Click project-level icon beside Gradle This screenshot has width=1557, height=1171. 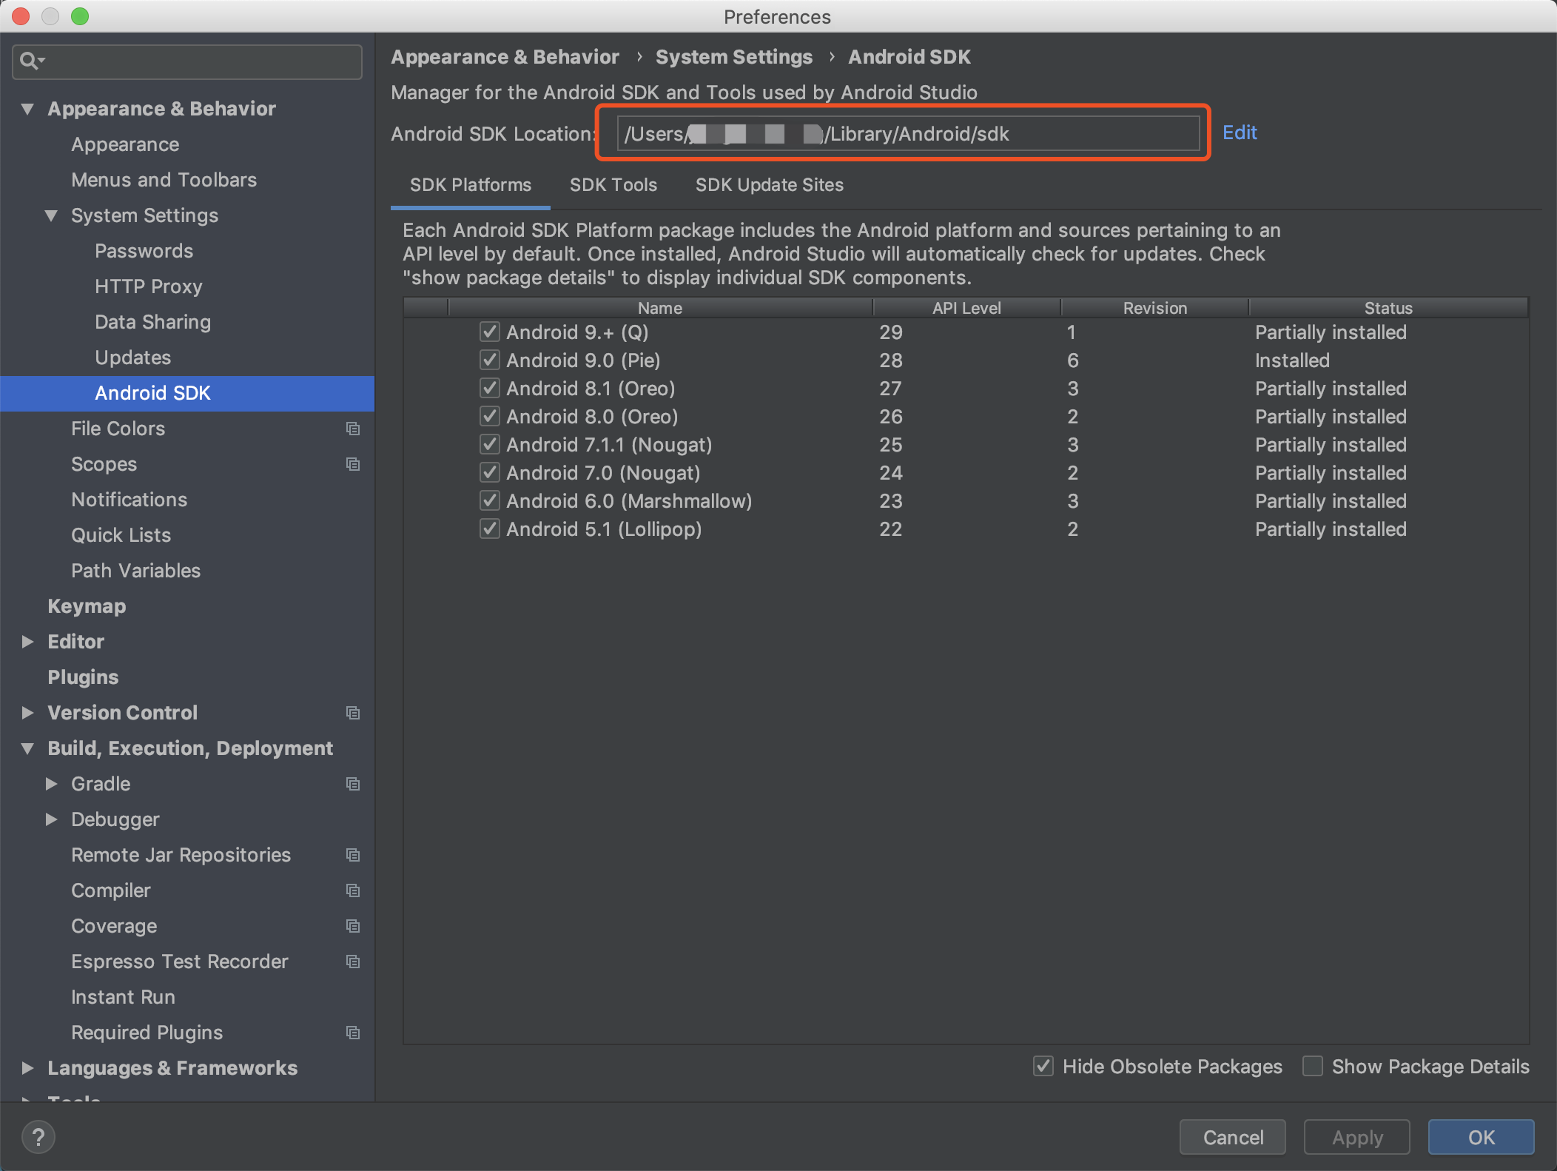353,784
